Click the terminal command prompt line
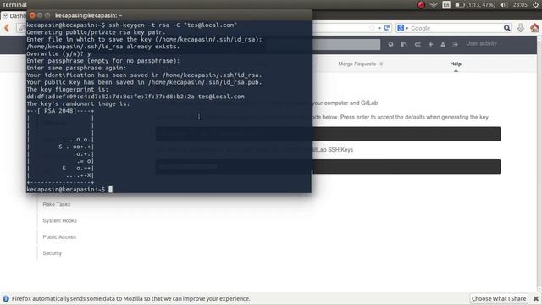Screen dimensions: 542x305 [69, 190]
